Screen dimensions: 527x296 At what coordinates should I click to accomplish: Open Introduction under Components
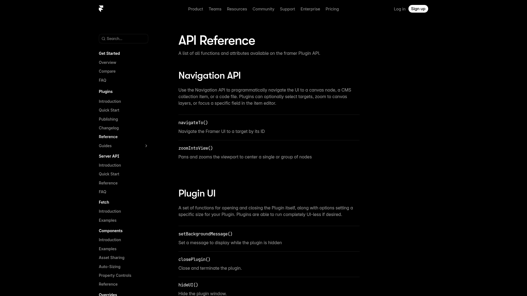click(x=110, y=240)
